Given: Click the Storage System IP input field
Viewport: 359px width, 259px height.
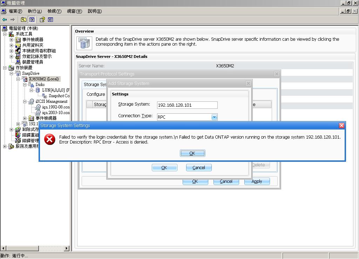Looking at the screenshot, I should tap(187, 105).
